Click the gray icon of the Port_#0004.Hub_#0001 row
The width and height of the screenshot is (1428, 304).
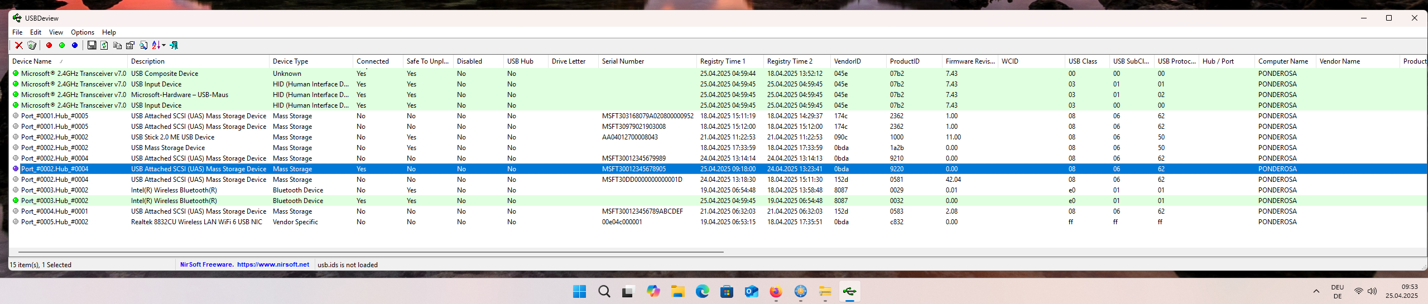pos(16,211)
